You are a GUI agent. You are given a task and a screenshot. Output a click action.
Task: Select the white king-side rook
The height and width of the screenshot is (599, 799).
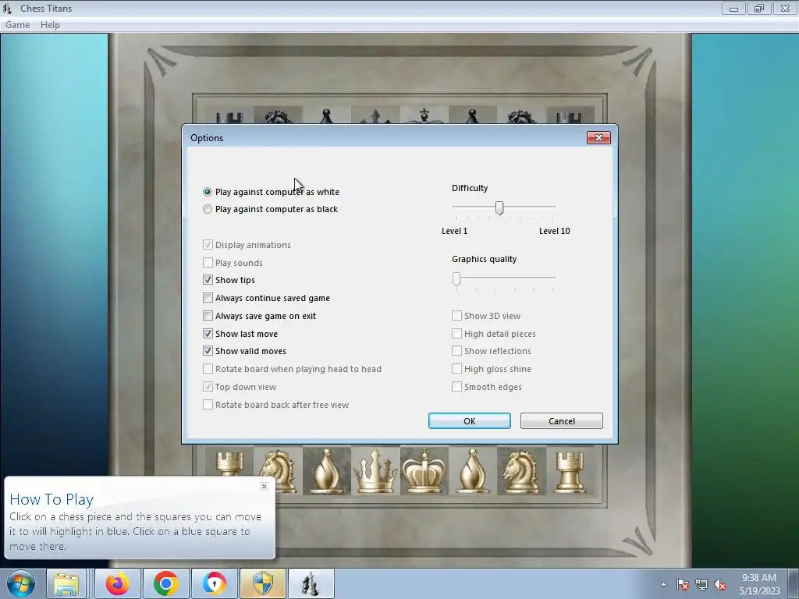coord(570,471)
